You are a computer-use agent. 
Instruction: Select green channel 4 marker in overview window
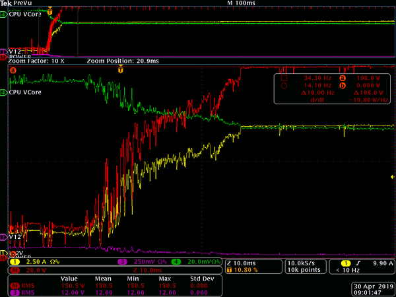click(4, 15)
